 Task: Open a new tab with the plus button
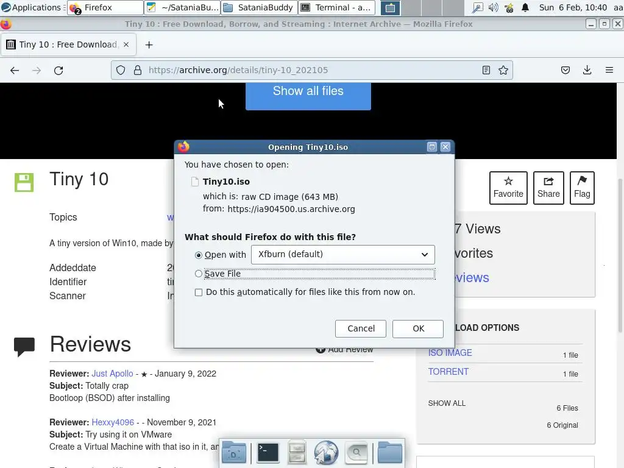click(149, 45)
